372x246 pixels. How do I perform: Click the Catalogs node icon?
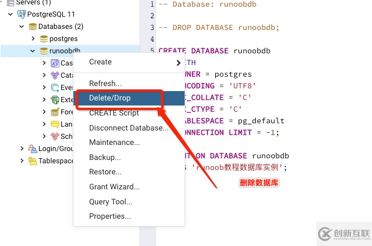pos(55,76)
